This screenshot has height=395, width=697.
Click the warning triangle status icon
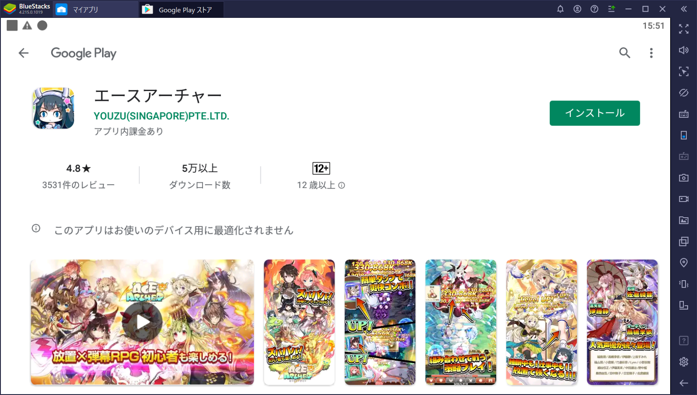27,26
